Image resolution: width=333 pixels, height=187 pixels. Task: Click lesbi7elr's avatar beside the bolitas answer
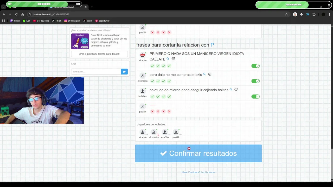(143, 91)
